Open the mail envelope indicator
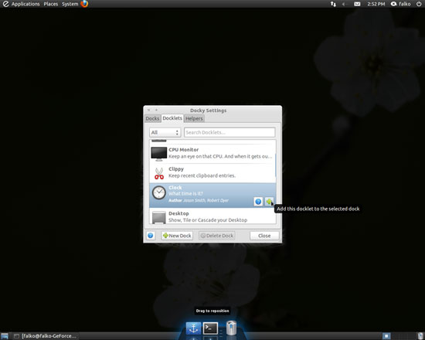Image resolution: width=425 pixels, height=340 pixels. pos(357,4)
